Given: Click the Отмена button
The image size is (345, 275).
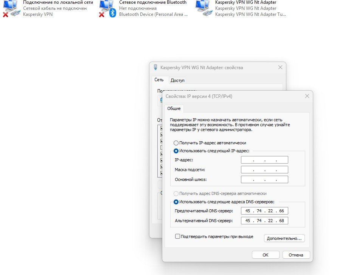Looking at the screenshot, I should point(296,255).
